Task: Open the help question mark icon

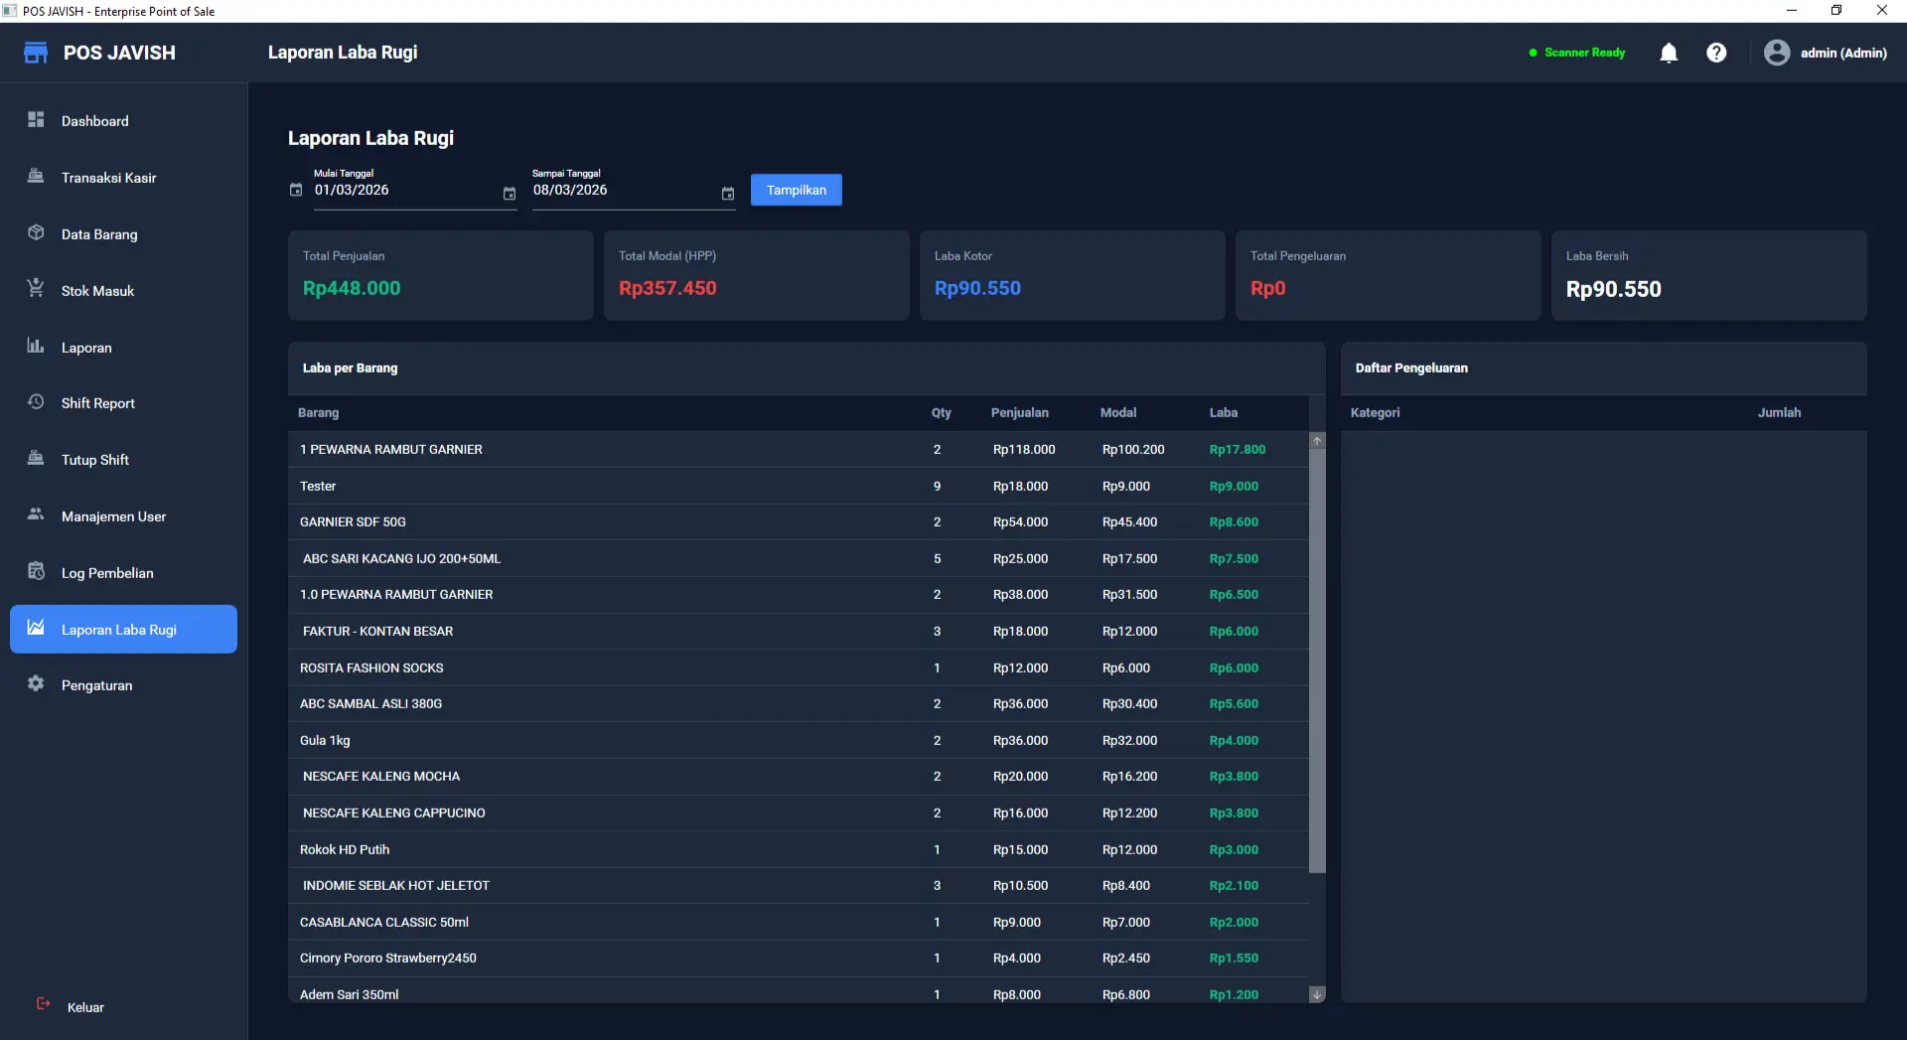Action: pos(1716,53)
